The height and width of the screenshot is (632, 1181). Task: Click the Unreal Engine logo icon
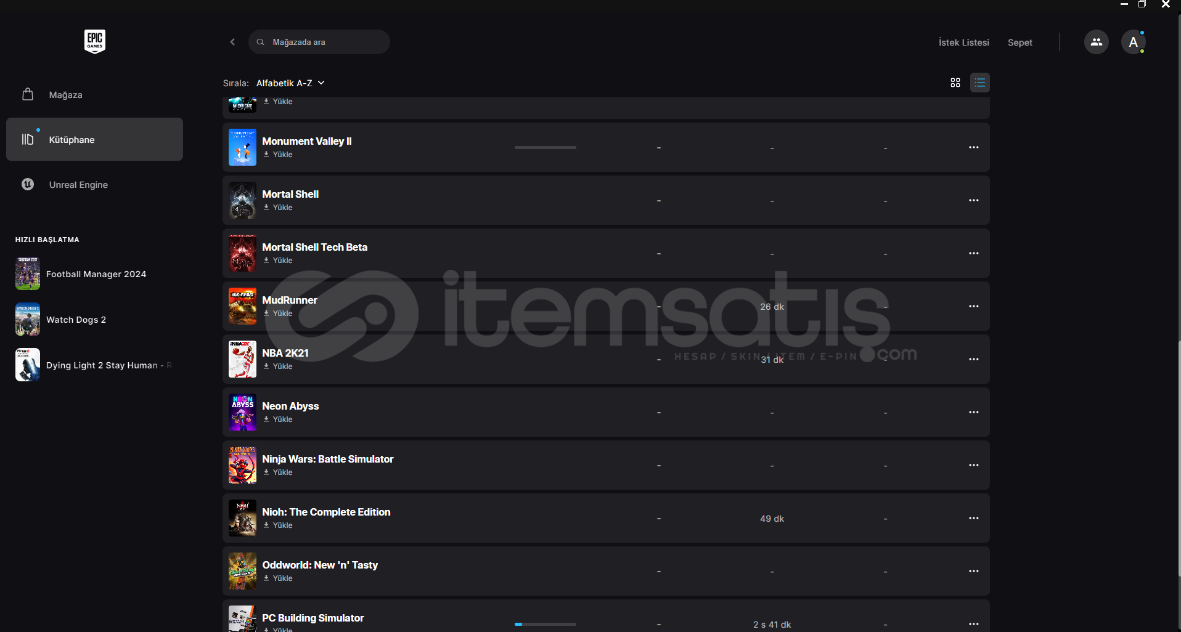(x=28, y=184)
